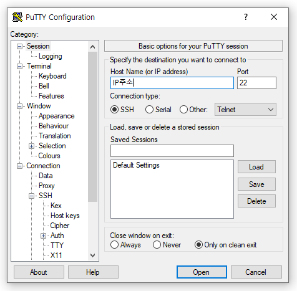This screenshot has height=291, width=297.
Task: Click the Delete session button
Action: [256, 201]
